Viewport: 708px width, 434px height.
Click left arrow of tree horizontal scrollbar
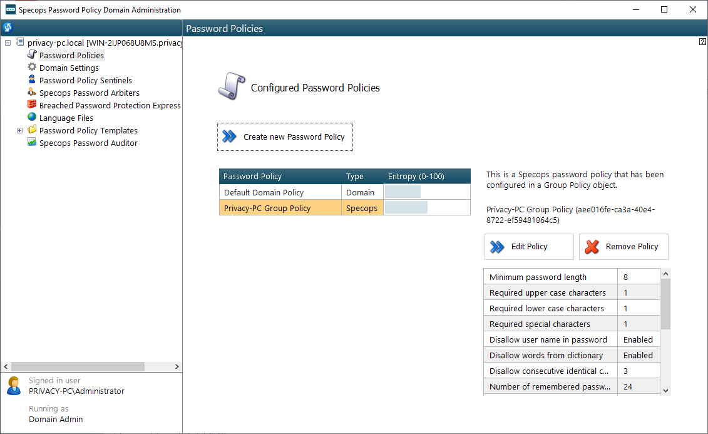pyautogui.click(x=6, y=367)
